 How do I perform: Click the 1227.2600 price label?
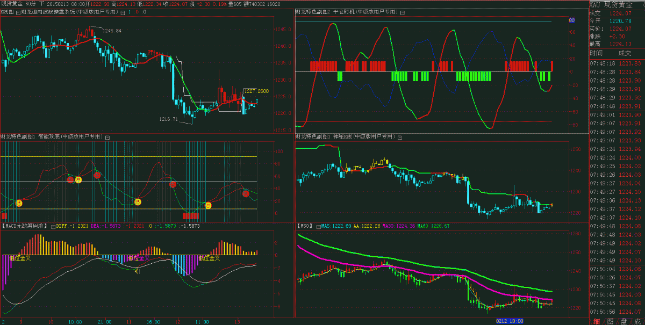[x=256, y=91]
